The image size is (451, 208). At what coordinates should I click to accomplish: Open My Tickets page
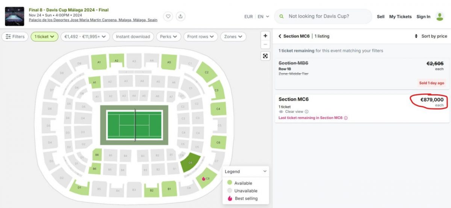pos(400,16)
